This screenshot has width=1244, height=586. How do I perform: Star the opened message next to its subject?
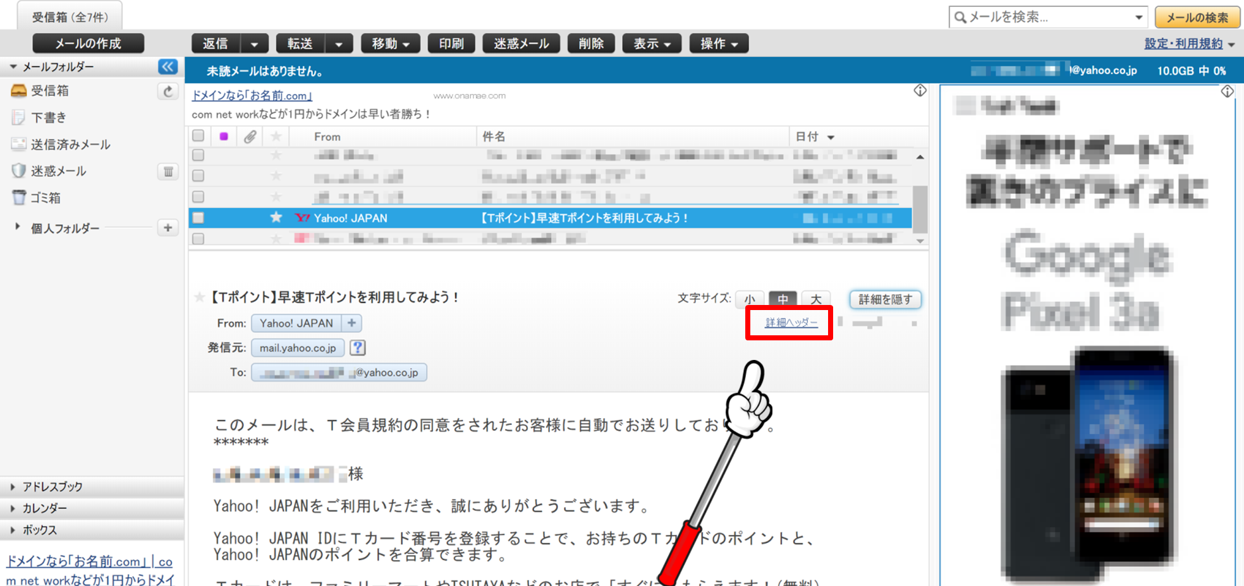point(200,297)
